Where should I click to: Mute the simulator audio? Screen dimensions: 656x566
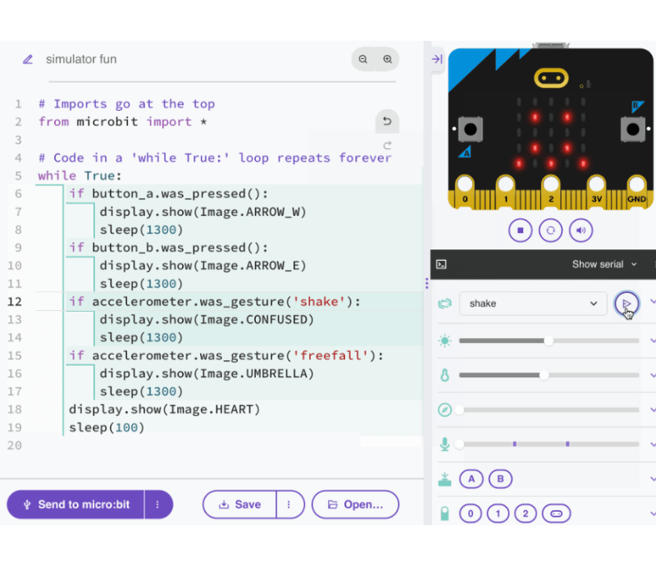coord(581,231)
